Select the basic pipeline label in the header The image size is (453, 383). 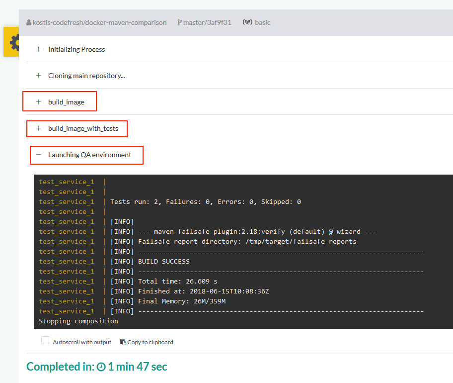(263, 22)
